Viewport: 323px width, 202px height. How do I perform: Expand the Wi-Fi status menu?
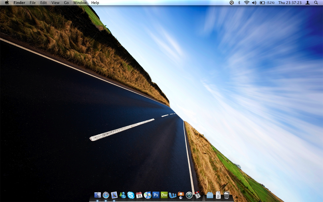[247, 3]
